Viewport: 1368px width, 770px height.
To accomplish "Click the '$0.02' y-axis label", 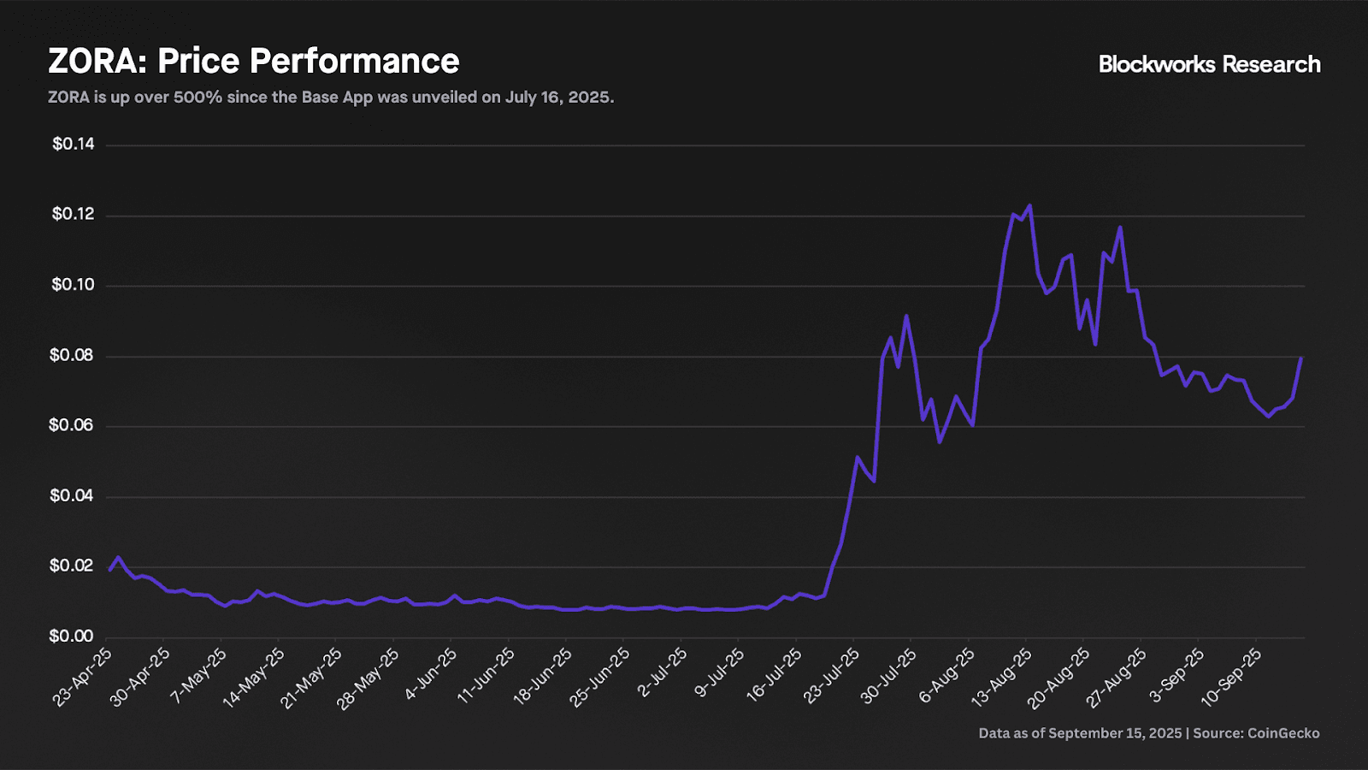I will coord(72,566).
